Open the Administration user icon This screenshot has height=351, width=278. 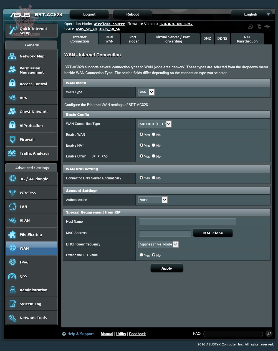(12, 290)
